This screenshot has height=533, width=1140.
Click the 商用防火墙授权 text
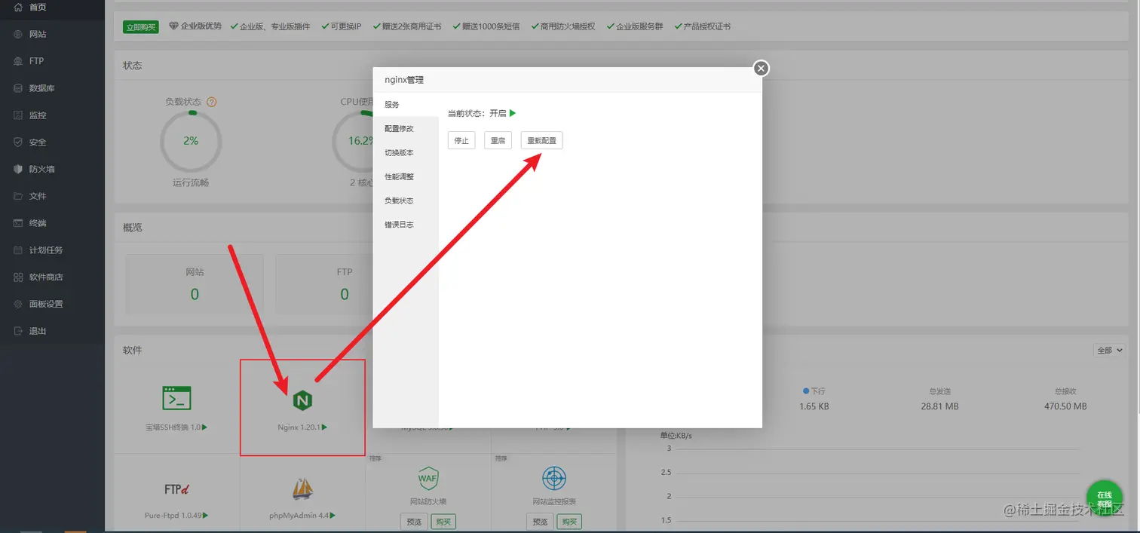click(x=568, y=26)
